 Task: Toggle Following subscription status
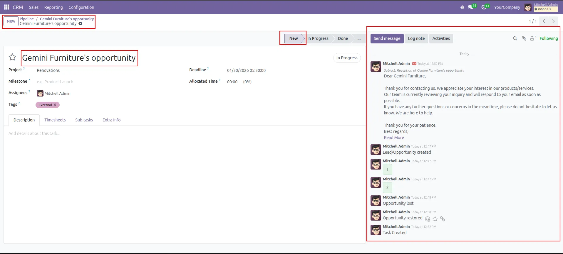[x=548, y=38]
